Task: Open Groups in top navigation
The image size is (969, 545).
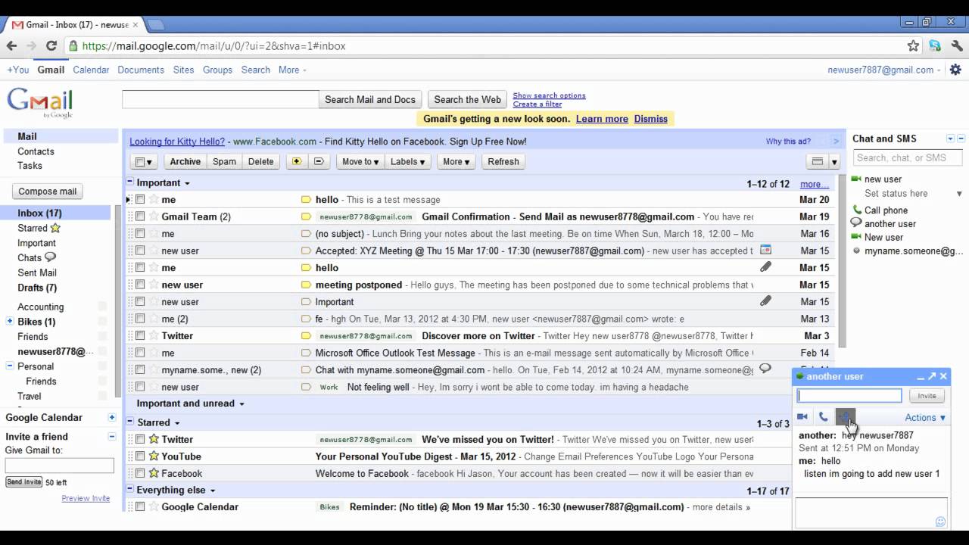Action: click(x=217, y=70)
